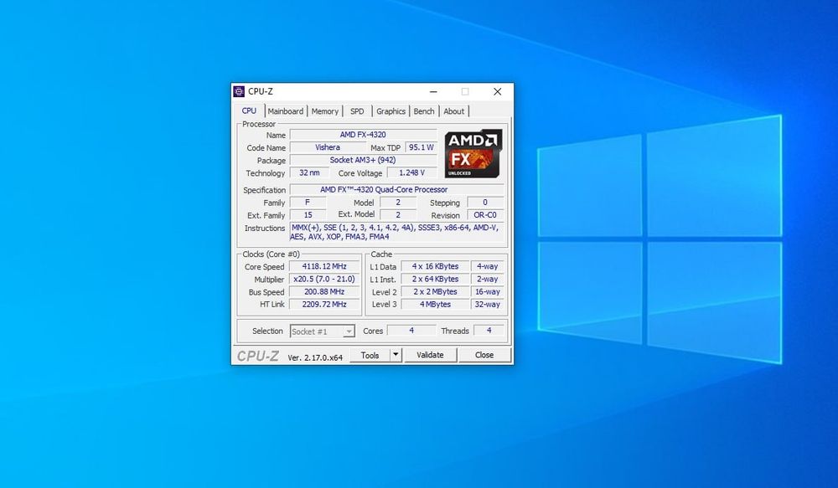This screenshot has width=838, height=488.
Task: Click the HT Link value 2209.72 MHz
Action: coord(324,305)
